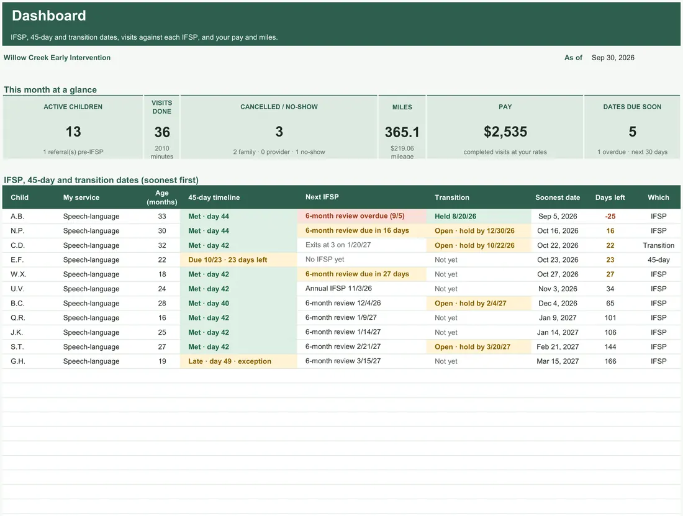Select child cell 'S.T.'
This screenshot has height=516, width=683.
pos(17,346)
